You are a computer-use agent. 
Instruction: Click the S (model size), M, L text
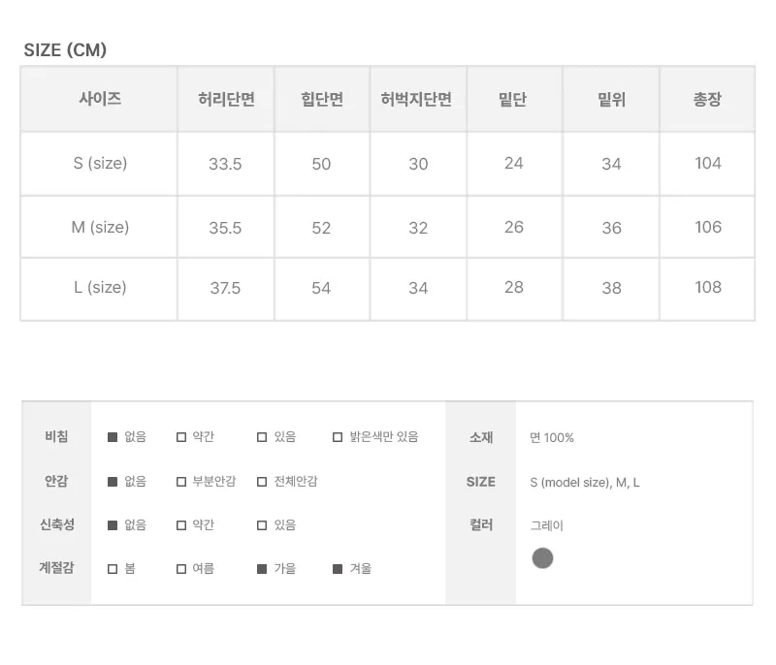point(585,483)
